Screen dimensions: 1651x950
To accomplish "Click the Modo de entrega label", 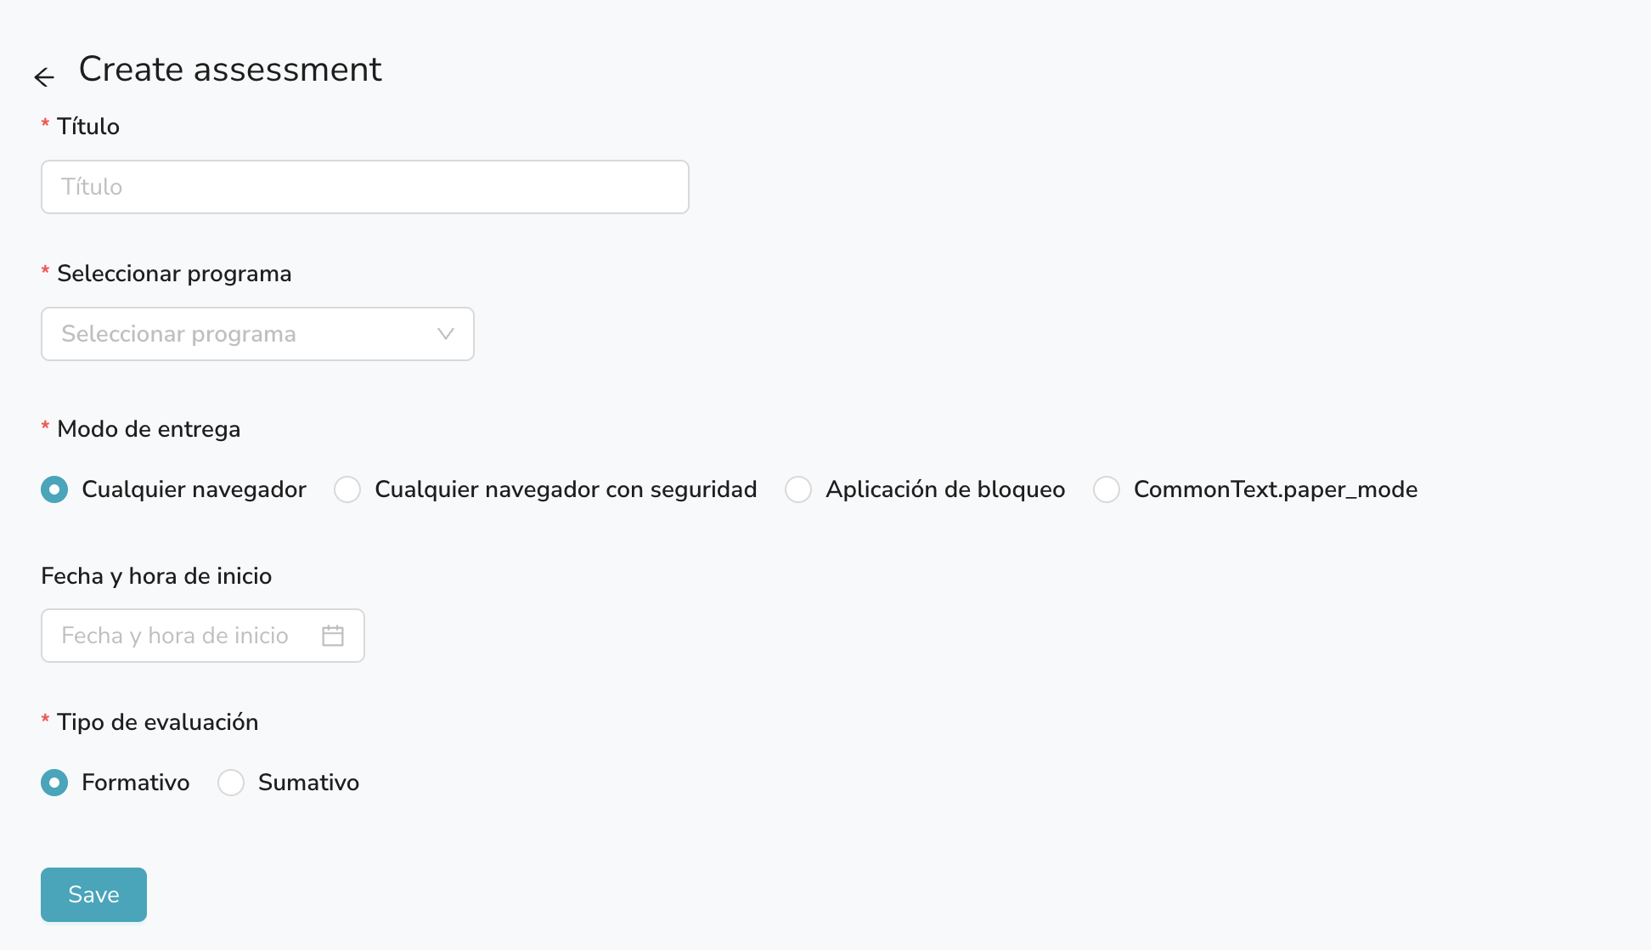I will click(149, 429).
